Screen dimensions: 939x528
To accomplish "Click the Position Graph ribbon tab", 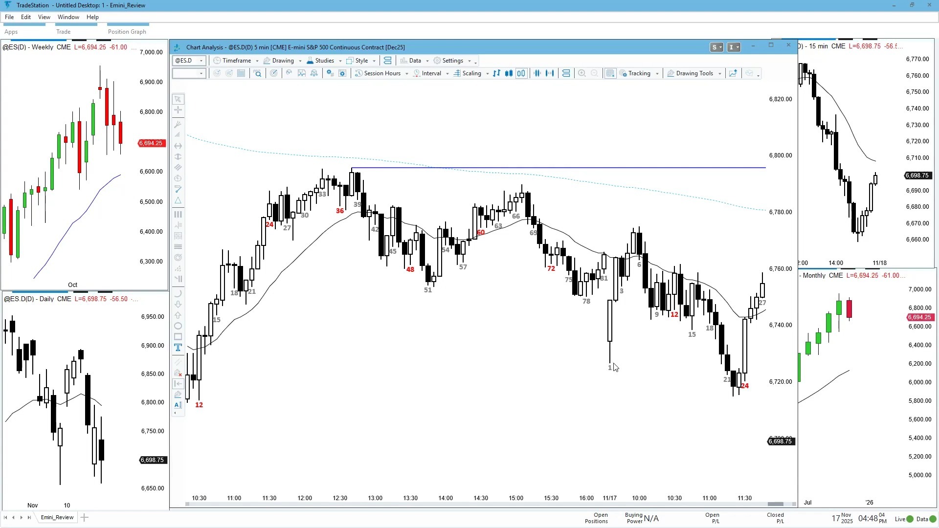I will (x=127, y=32).
